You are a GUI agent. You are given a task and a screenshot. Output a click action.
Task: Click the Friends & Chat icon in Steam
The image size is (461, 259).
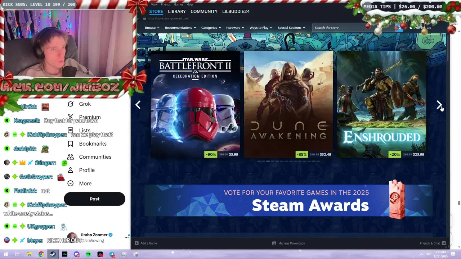[444, 243]
